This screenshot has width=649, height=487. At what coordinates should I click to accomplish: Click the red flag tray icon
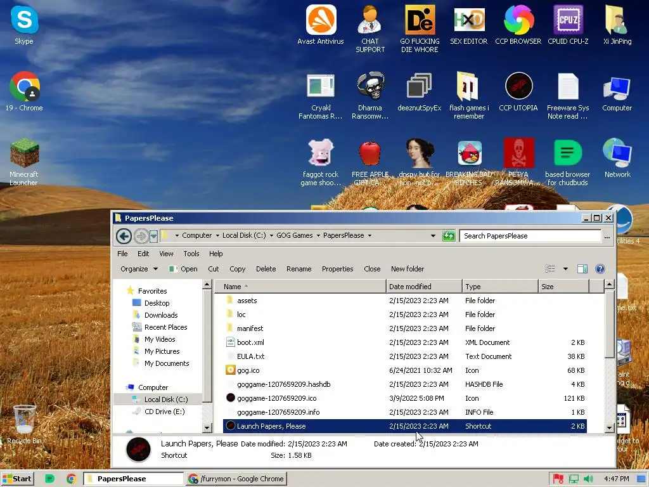point(558,479)
